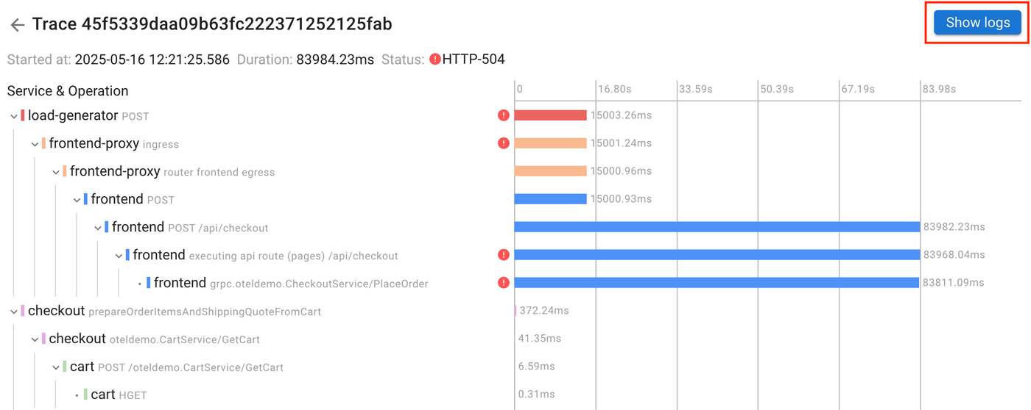The height and width of the screenshot is (410, 1031).
Task: Click the HTTP-504 status error icon
Action: 435,60
